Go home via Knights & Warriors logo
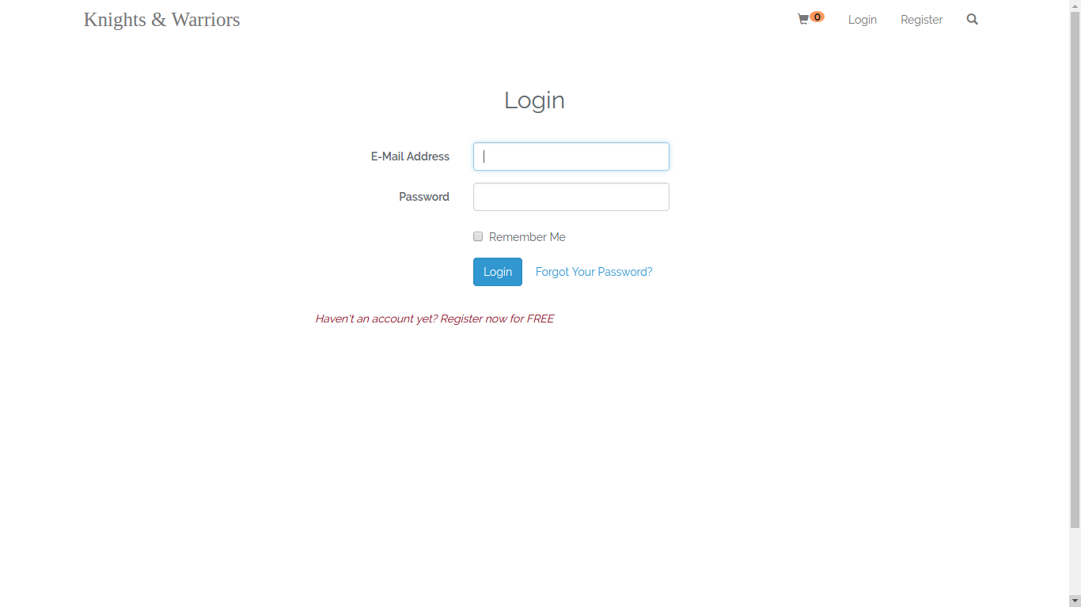Viewport: 1081px width, 607px height. coord(162,20)
